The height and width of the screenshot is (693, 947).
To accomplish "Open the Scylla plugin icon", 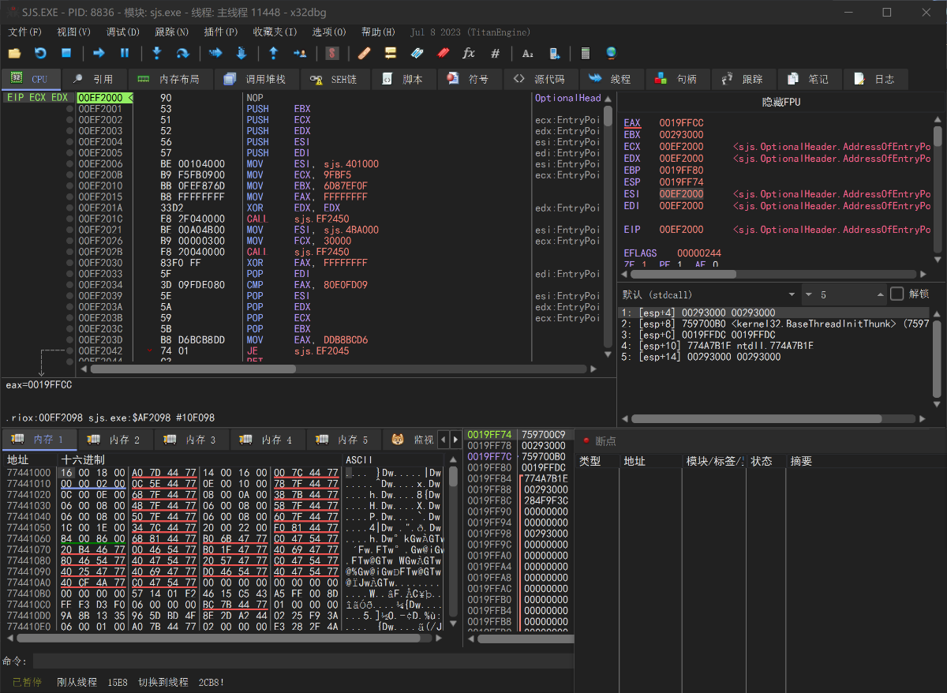I will (332, 53).
